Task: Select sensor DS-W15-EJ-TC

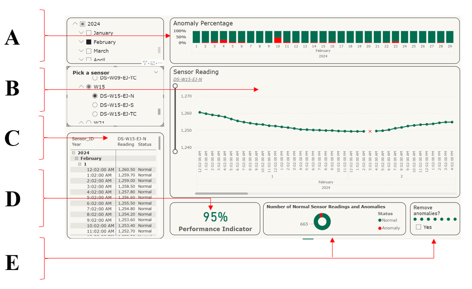Action: [x=95, y=113]
